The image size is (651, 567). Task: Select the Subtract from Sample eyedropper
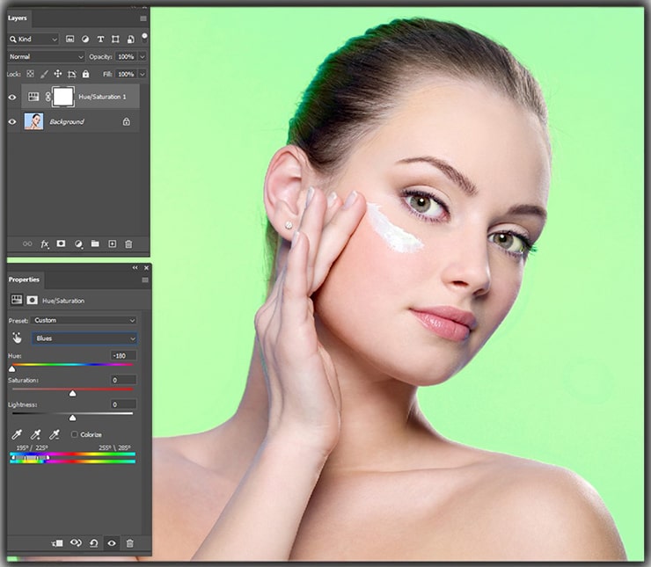(55, 434)
